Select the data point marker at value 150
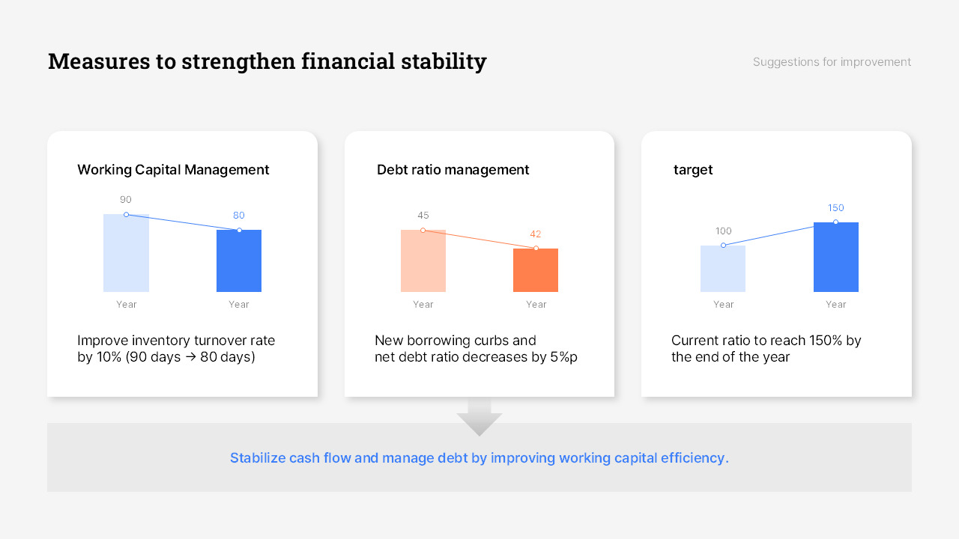The width and height of the screenshot is (959, 539). (836, 222)
